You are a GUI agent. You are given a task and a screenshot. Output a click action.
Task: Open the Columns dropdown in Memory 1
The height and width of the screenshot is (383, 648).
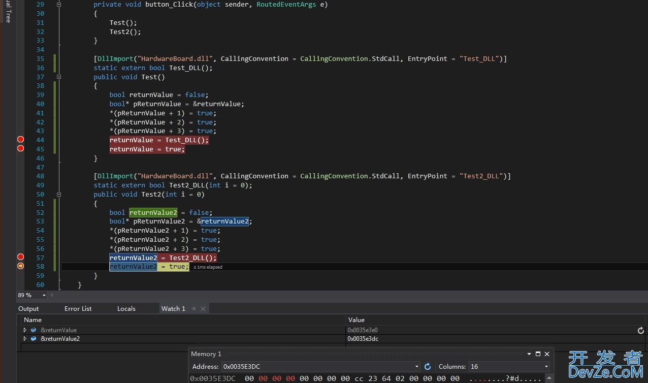[x=546, y=366]
